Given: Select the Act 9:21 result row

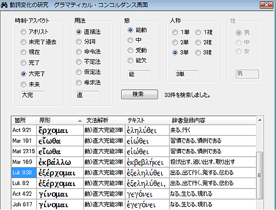Looking at the screenshot, I should tap(133, 130).
